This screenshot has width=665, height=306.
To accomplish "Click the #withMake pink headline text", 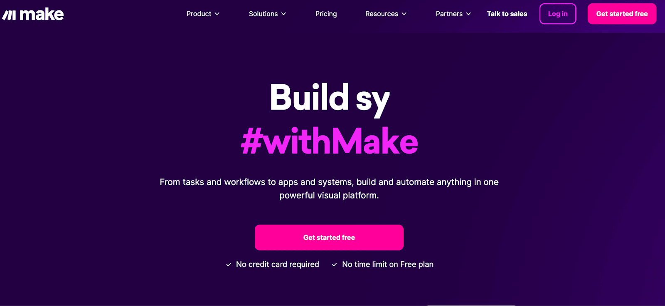I will (329, 141).
